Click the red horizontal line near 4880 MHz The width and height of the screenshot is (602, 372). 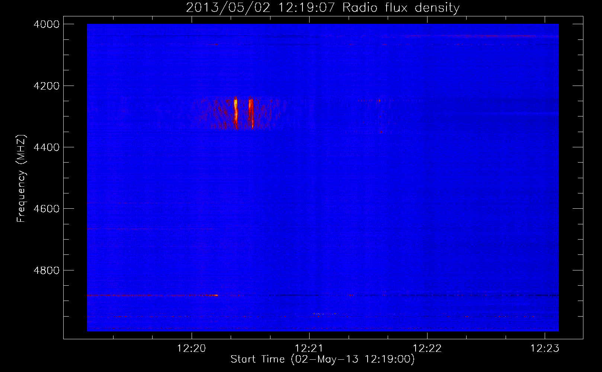(x=153, y=295)
